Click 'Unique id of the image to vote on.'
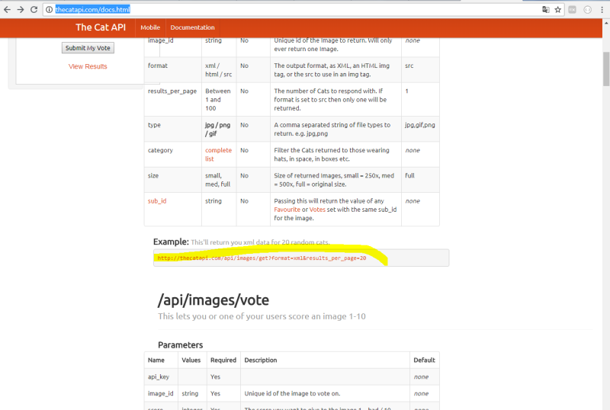610x410 pixels. coord(292,394)
